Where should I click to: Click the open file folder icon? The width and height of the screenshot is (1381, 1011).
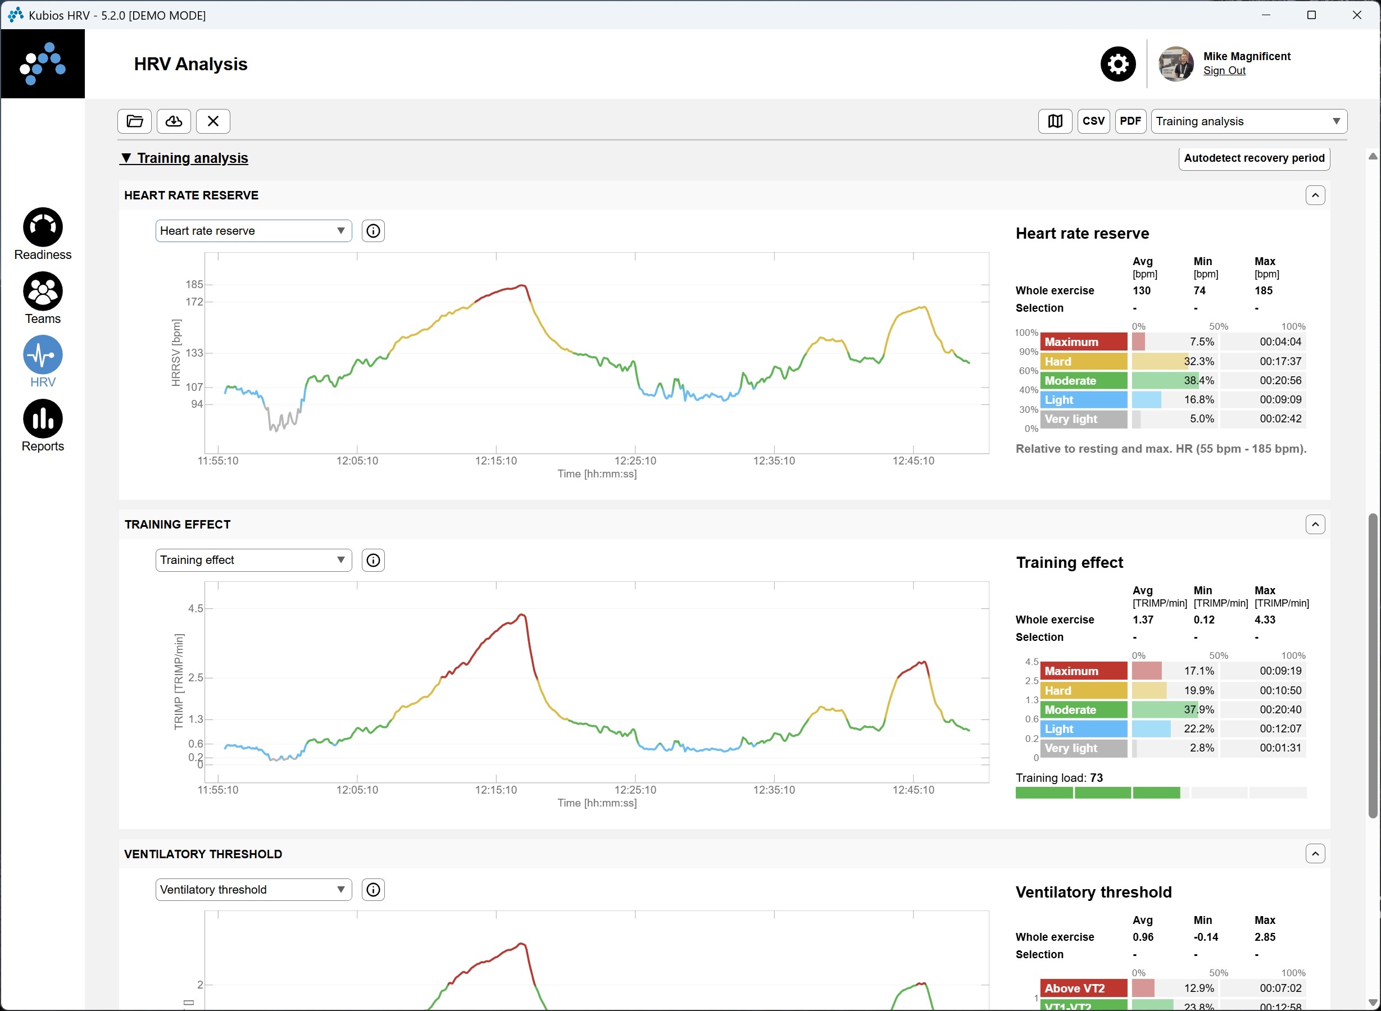pos(135,121)
